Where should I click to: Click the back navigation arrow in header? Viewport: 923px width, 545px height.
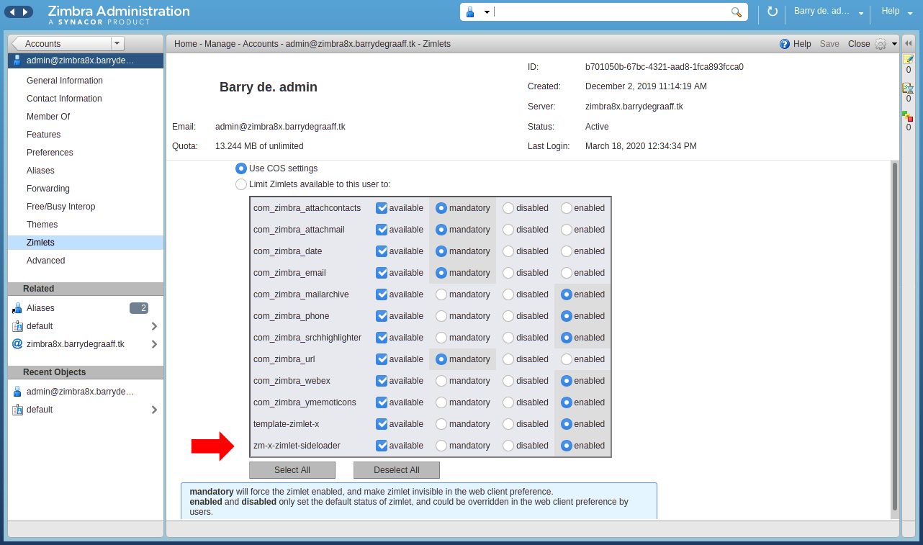coord(12,12)
